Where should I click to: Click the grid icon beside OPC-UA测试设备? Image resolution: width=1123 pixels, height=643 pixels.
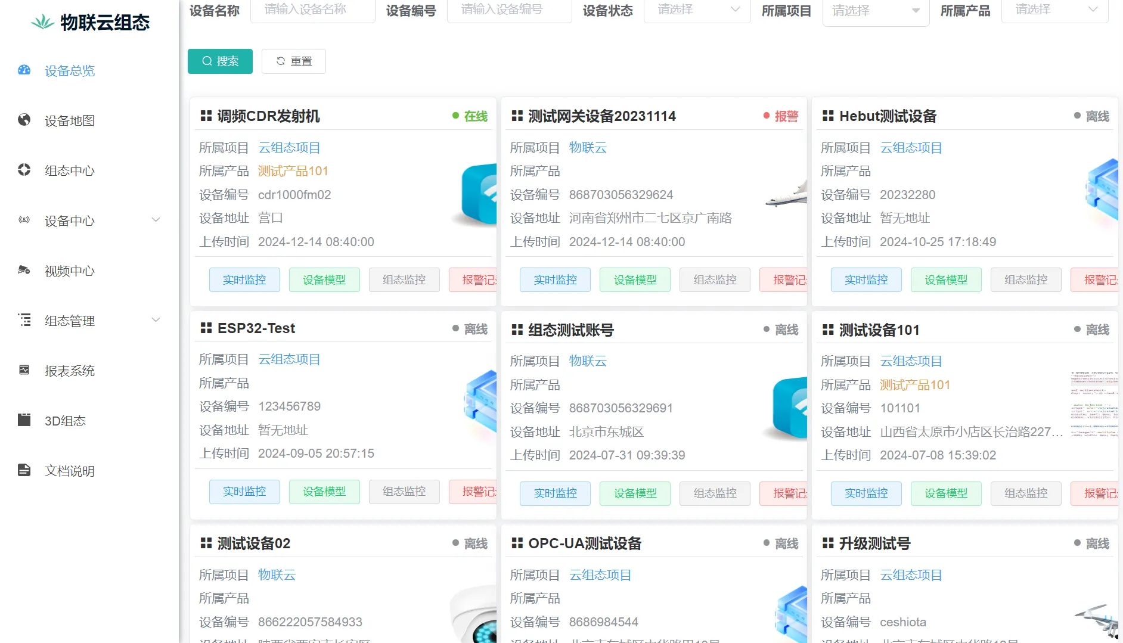click(x=517, y=543)
